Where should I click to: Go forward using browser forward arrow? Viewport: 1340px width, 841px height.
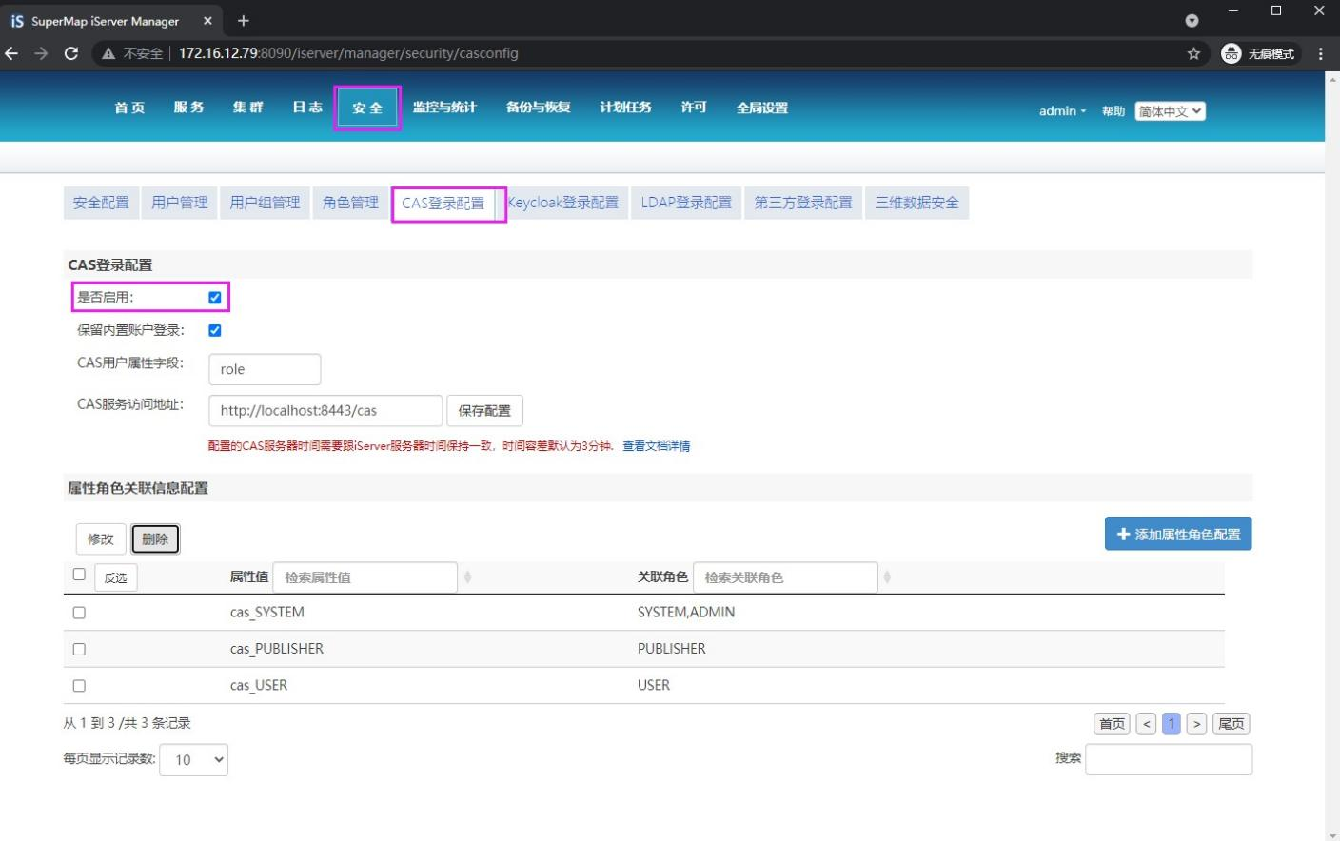[x=41, y=53]
